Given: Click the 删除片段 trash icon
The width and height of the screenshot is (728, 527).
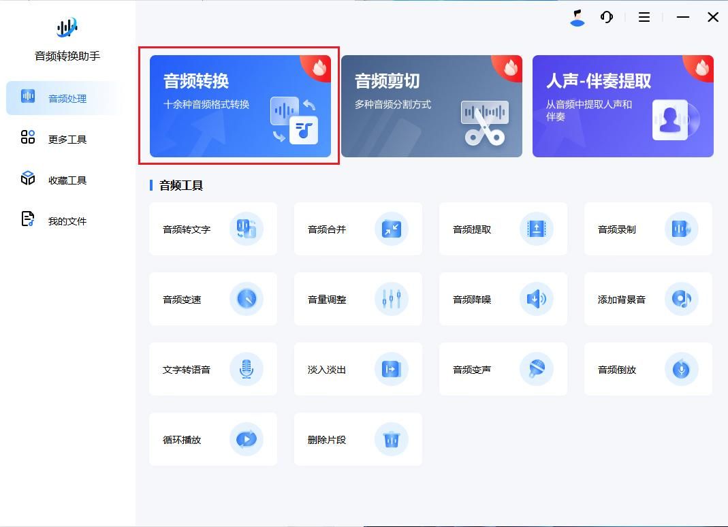Looking at the screenshot, I should tap(392, 438).
